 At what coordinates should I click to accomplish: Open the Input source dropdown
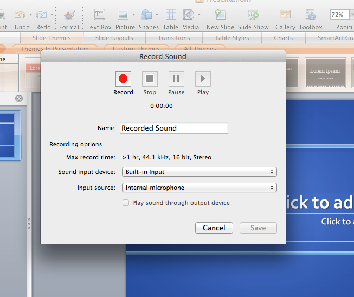(x=199, y=188)
